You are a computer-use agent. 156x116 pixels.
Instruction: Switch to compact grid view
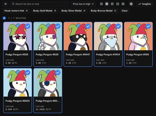click(107, 4)
